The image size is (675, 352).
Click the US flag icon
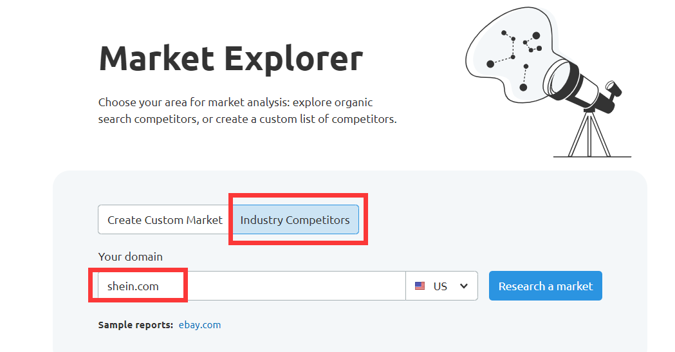(420, 286)
